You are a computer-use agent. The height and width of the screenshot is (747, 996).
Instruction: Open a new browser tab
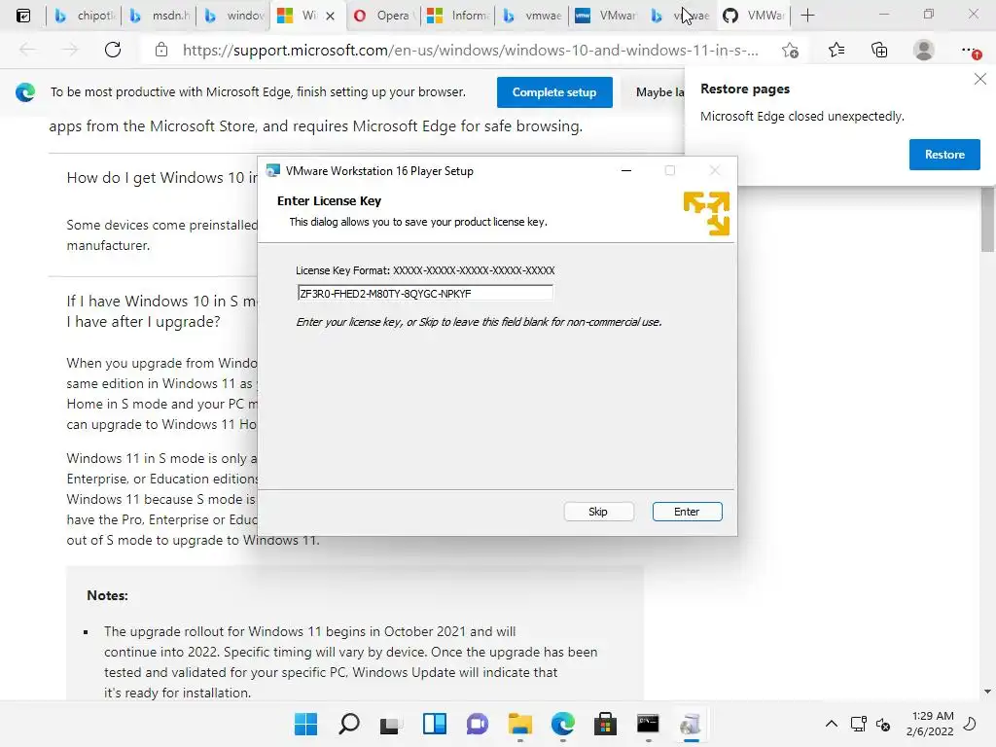(x=807, y=16)
